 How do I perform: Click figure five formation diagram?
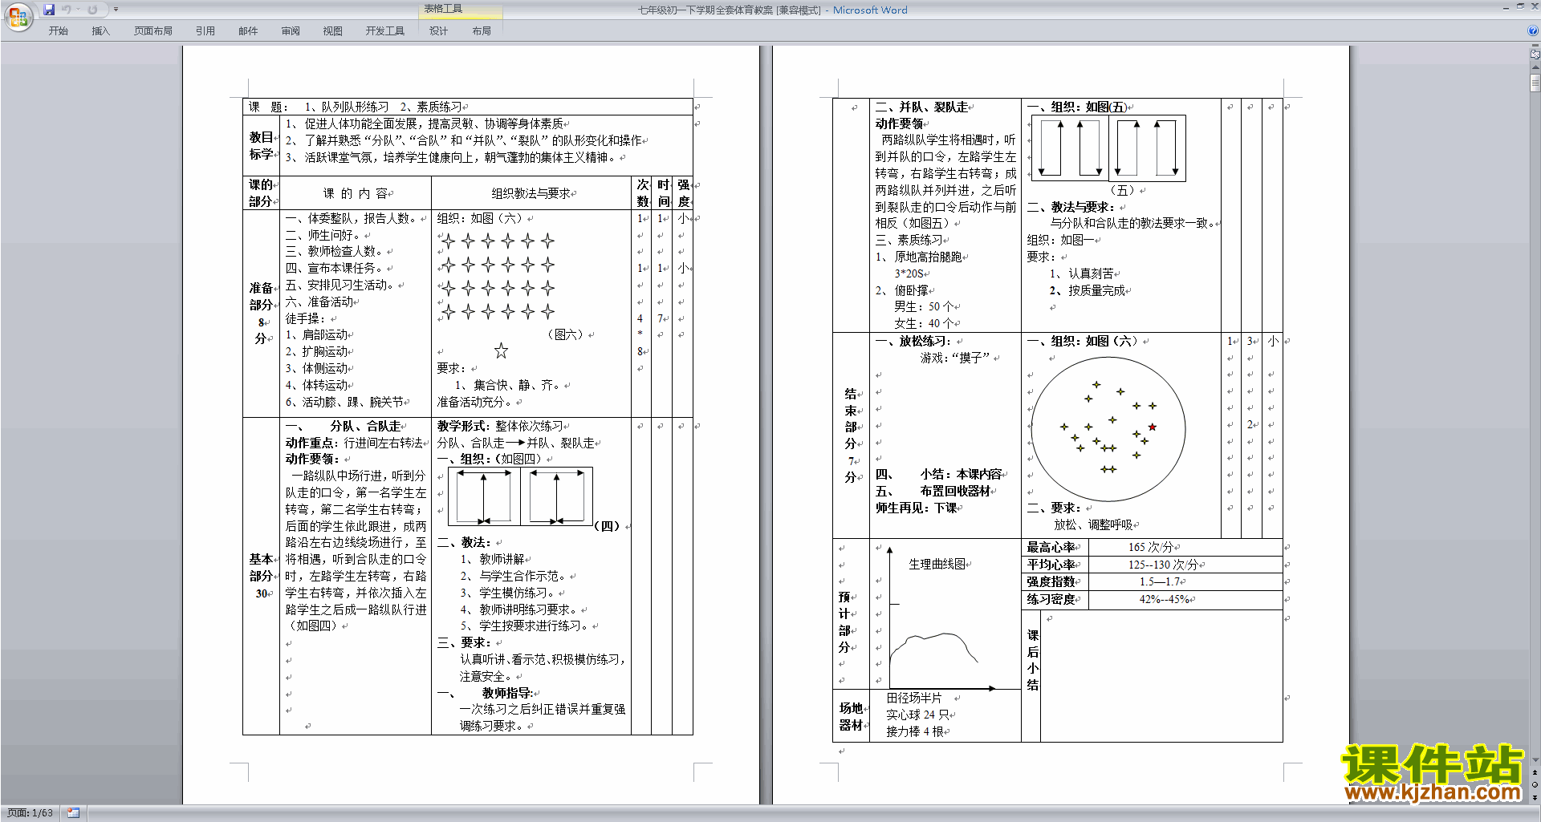[x=1108, y=148]
